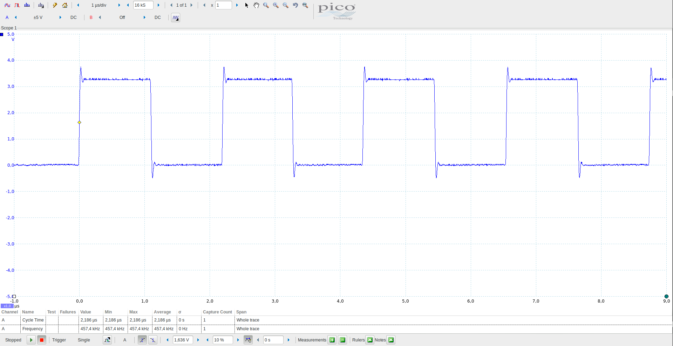Click the 10 % pre-trigger field

coord(223,340)
